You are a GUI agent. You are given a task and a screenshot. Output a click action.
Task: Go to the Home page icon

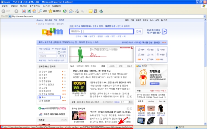(x=34, y=11)
